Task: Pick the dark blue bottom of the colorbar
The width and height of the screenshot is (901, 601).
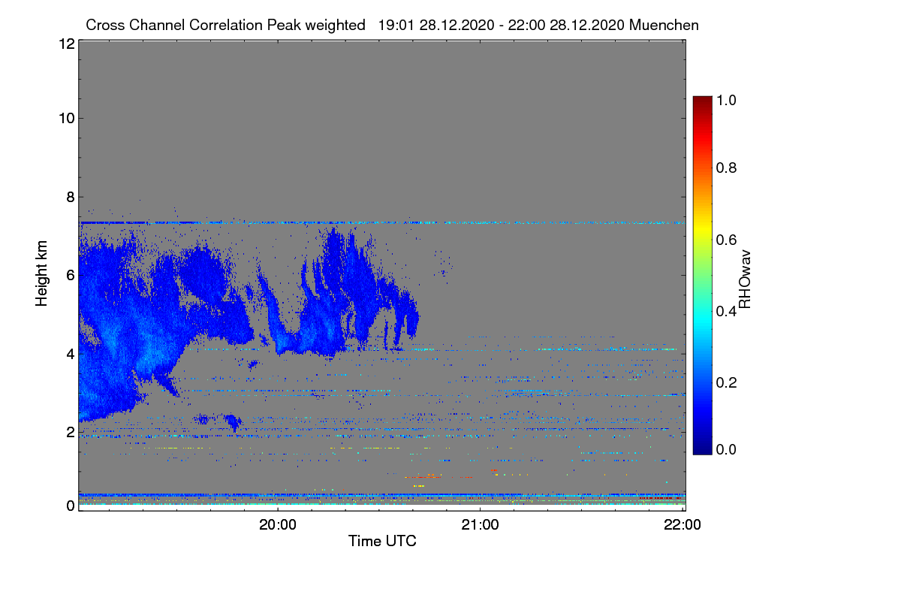Action: pos(702,446)
